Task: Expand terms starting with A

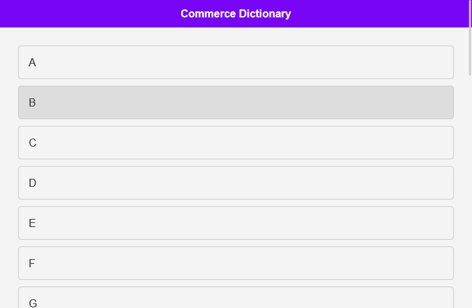Action: click(235, 62)
